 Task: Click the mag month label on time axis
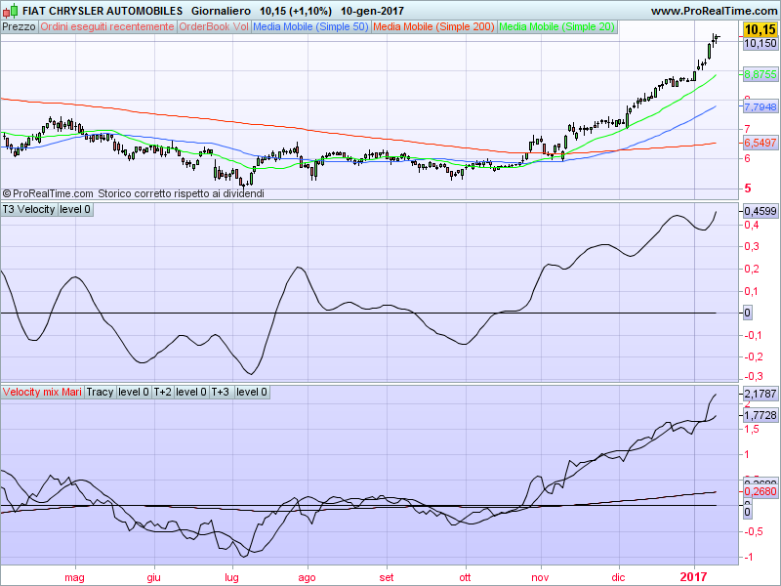pyautogui.click(x=75, y=577)
